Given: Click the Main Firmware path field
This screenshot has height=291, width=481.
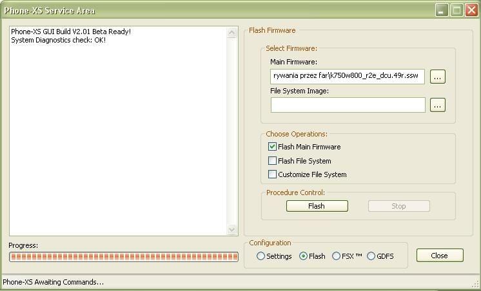Looking at the screenshot, I should coord(348,77).
